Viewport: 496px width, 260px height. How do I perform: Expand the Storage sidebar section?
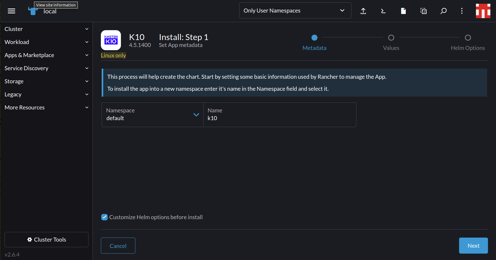click(x=46, y=81)
